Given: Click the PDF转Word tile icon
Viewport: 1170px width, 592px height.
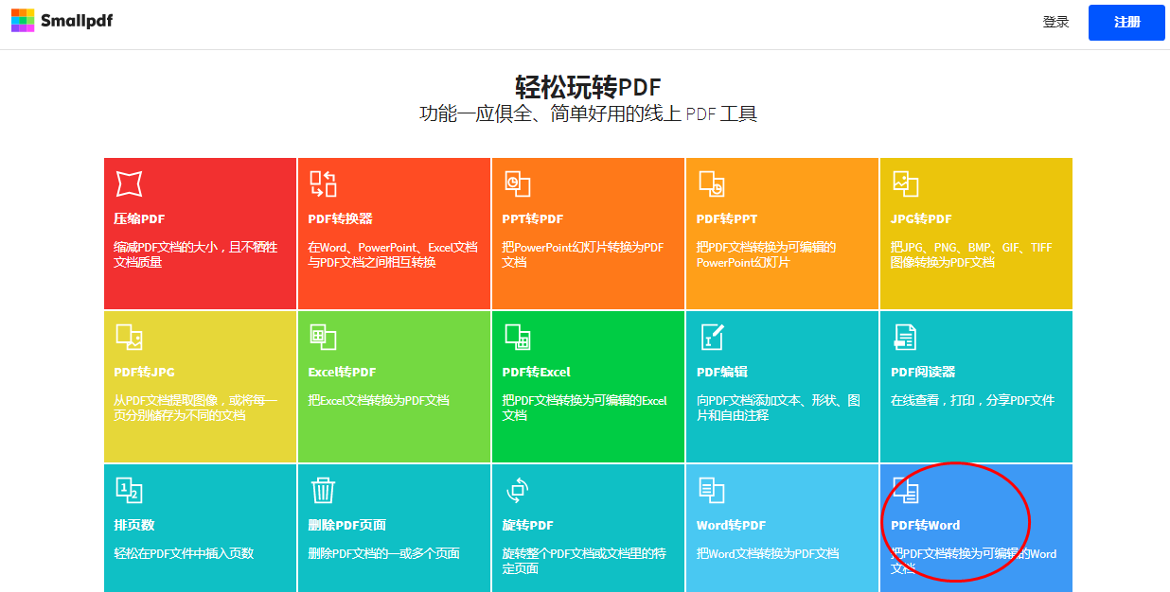Looking at the screenshot, I should pyautogui.click(x=905, y=490).
